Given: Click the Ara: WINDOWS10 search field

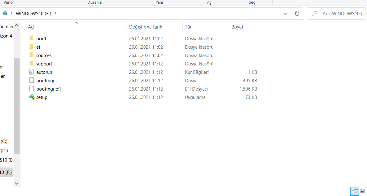Looking at the screenshot, I should [x=337, y=14].
